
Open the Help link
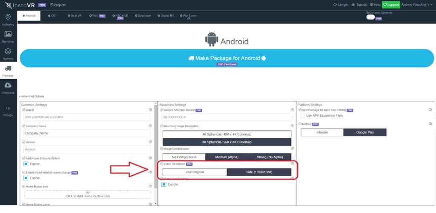pos(375,5)
